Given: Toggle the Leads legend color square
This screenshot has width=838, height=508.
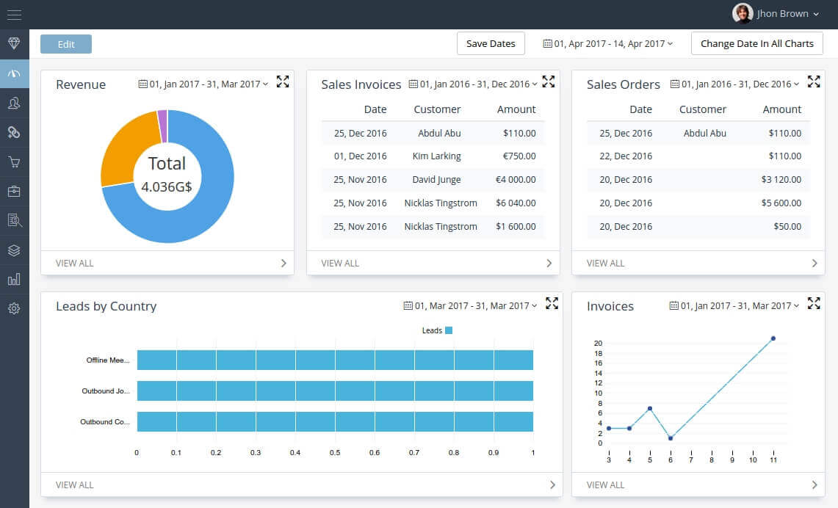Looking at the screenshot, I should click(x=449, y=330).
